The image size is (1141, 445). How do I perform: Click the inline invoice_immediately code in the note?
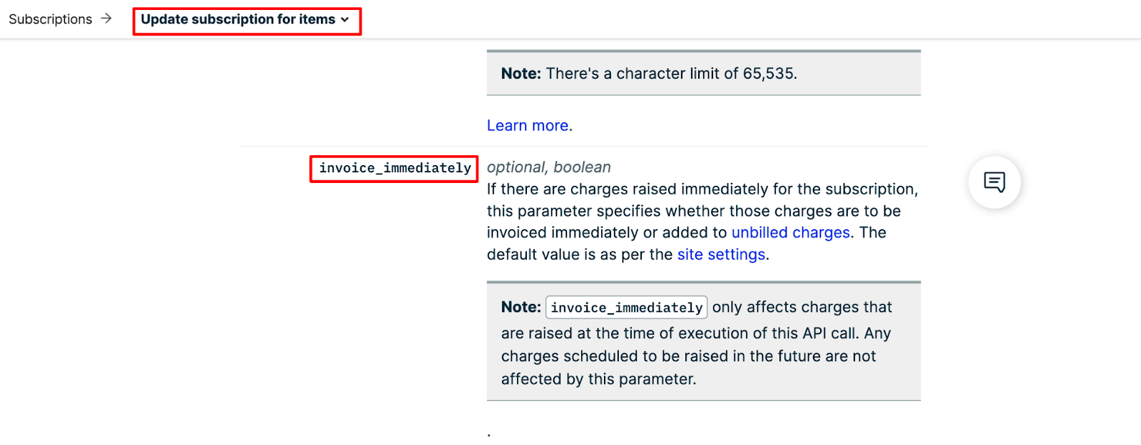(x=626, y=308)
